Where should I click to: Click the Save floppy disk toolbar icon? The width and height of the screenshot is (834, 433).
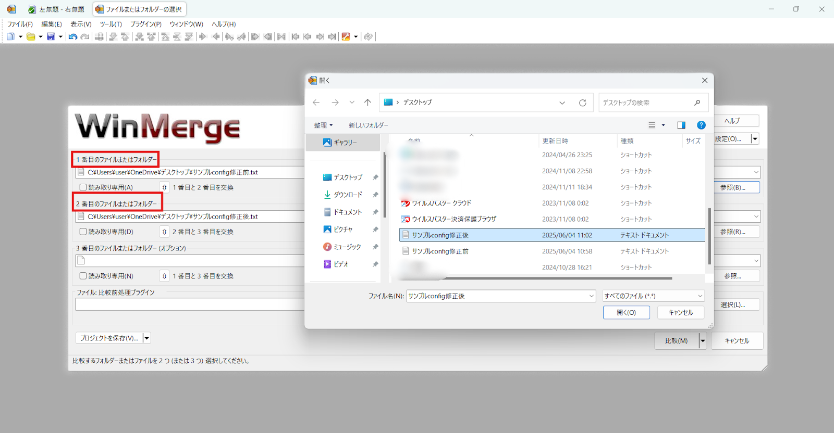51,36
